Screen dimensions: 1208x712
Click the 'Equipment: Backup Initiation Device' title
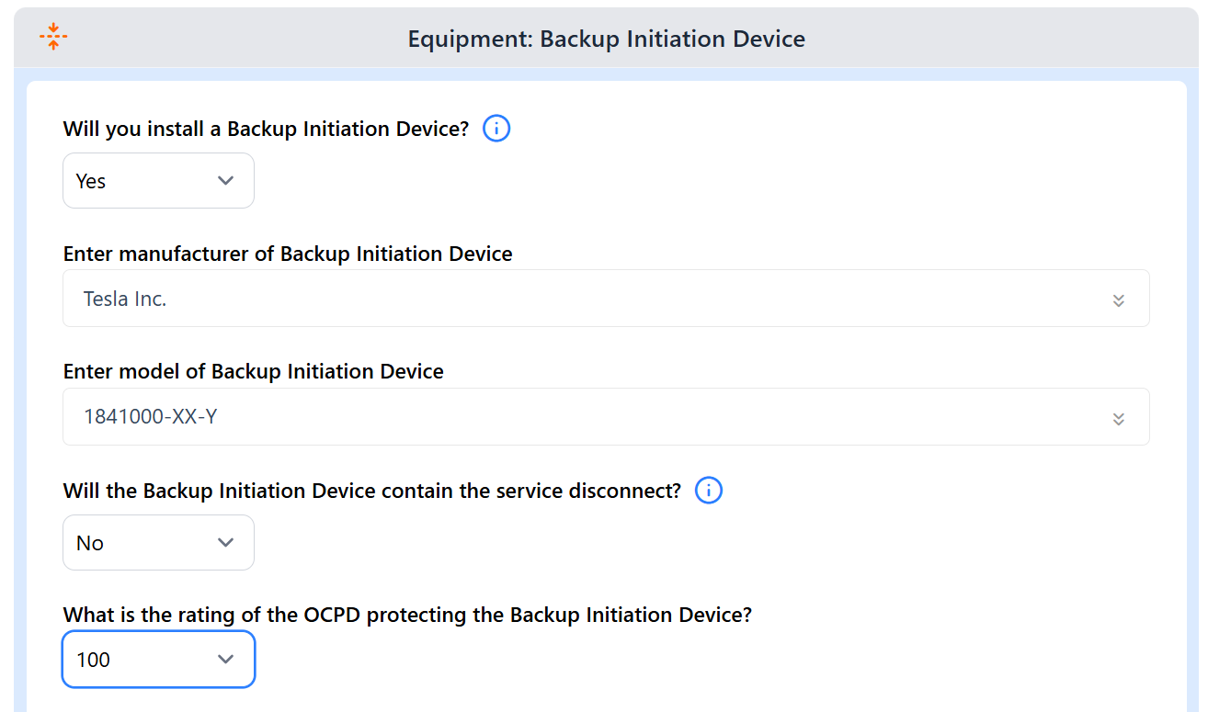[607, 39]
